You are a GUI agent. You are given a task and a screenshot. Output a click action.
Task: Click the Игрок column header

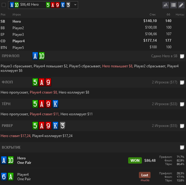[17, 15]
